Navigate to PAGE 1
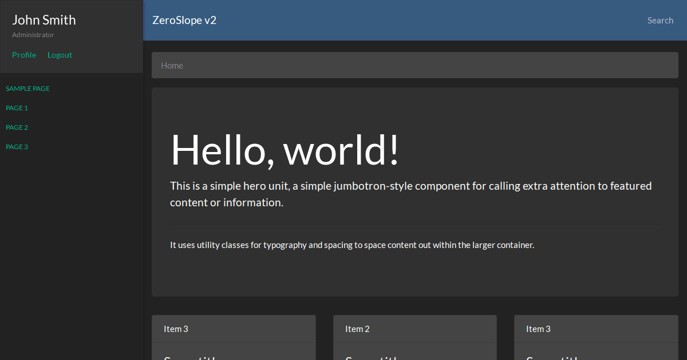The height and width of the screenshot is (360, 687). click(17, 108)
